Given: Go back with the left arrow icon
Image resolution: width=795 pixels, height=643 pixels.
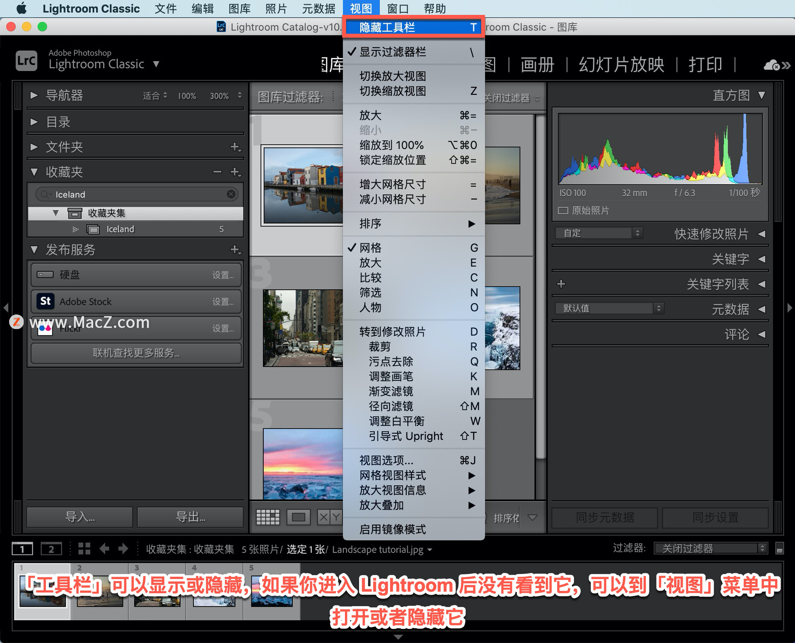Looking at the screenshot, I should coord(104,549).
